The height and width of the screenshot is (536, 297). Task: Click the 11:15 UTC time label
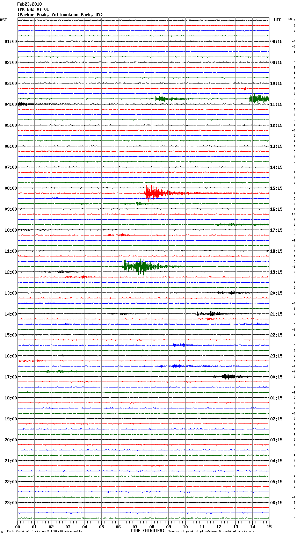click(276, 104)
